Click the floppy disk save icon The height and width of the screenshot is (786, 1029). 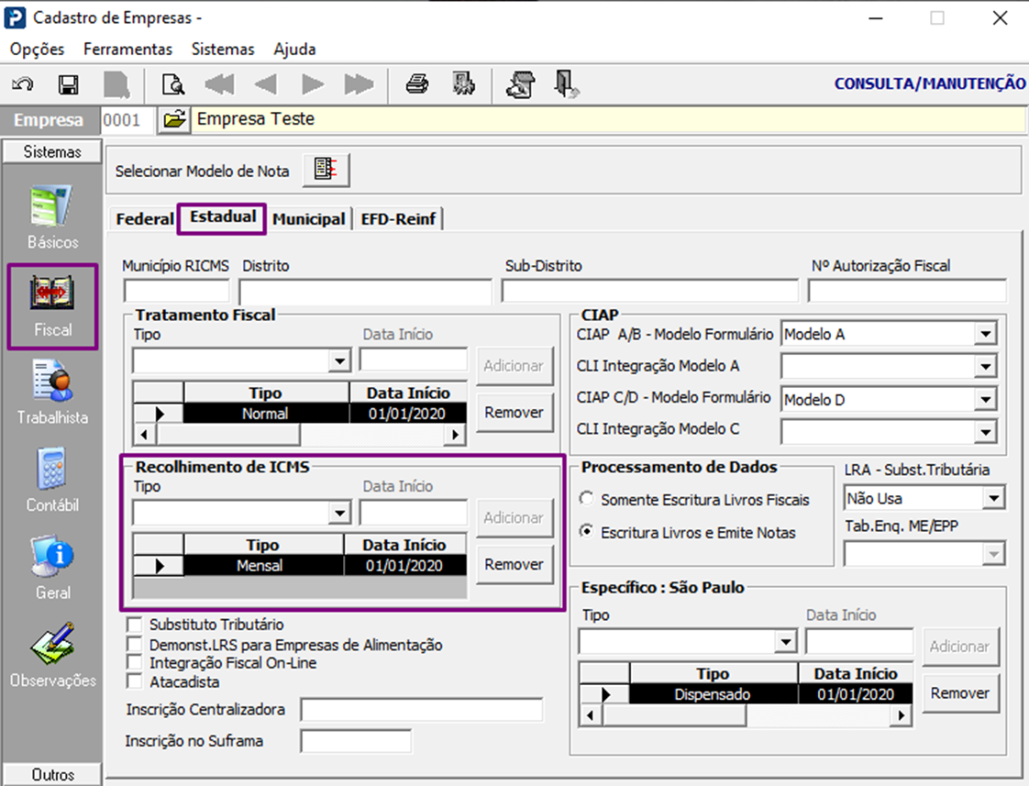point(68,84)
